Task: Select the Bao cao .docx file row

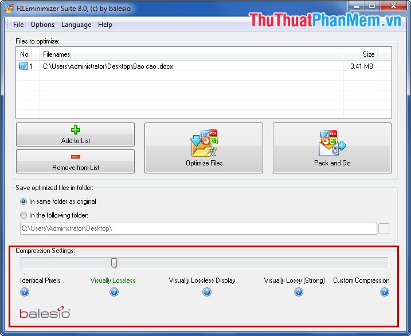Action: click(203, 66)
